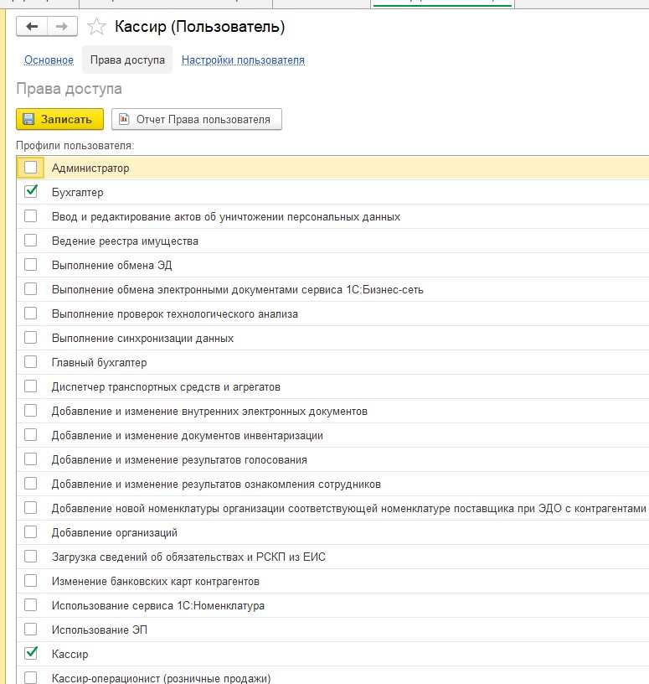The height and width of the screenshot is (684, 649).
Task: Check документов инвентаризации checkbox
Action: click(x=30, y=435)
